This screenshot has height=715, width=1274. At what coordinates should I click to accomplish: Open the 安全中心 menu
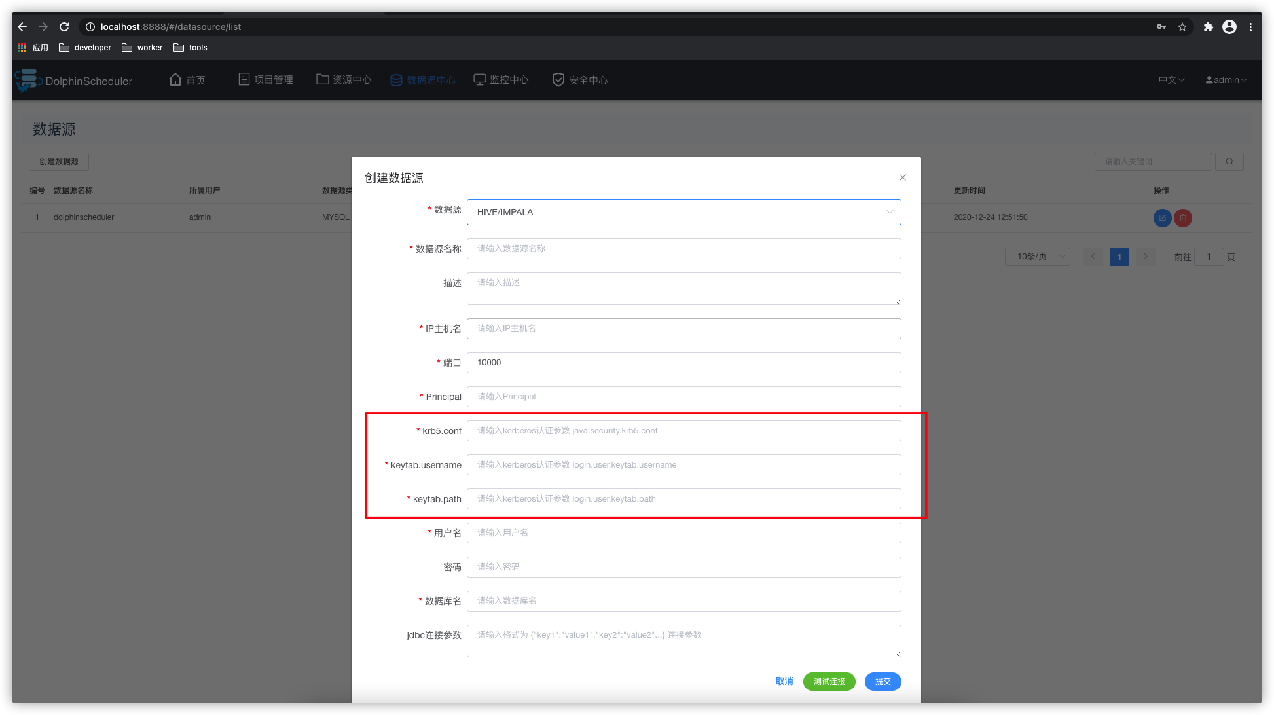click(x=579, y=80)
